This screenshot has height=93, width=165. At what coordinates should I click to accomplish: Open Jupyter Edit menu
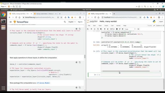coord(94,26)
